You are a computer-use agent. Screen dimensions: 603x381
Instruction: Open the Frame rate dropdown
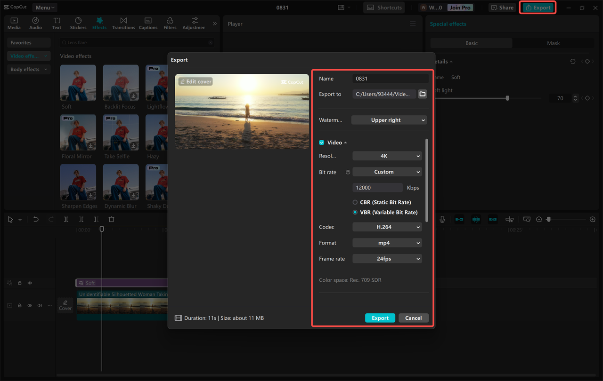387,258
